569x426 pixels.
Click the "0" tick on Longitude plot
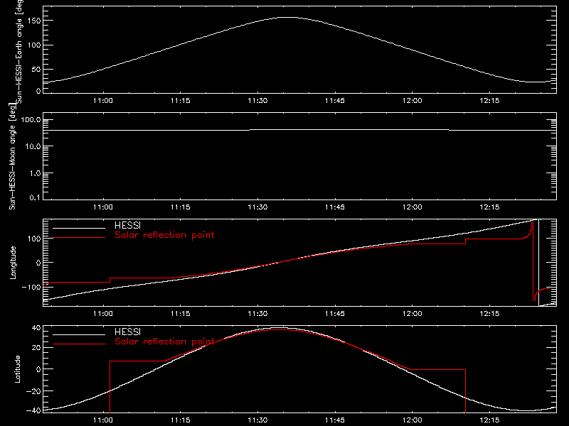(38, 263)
